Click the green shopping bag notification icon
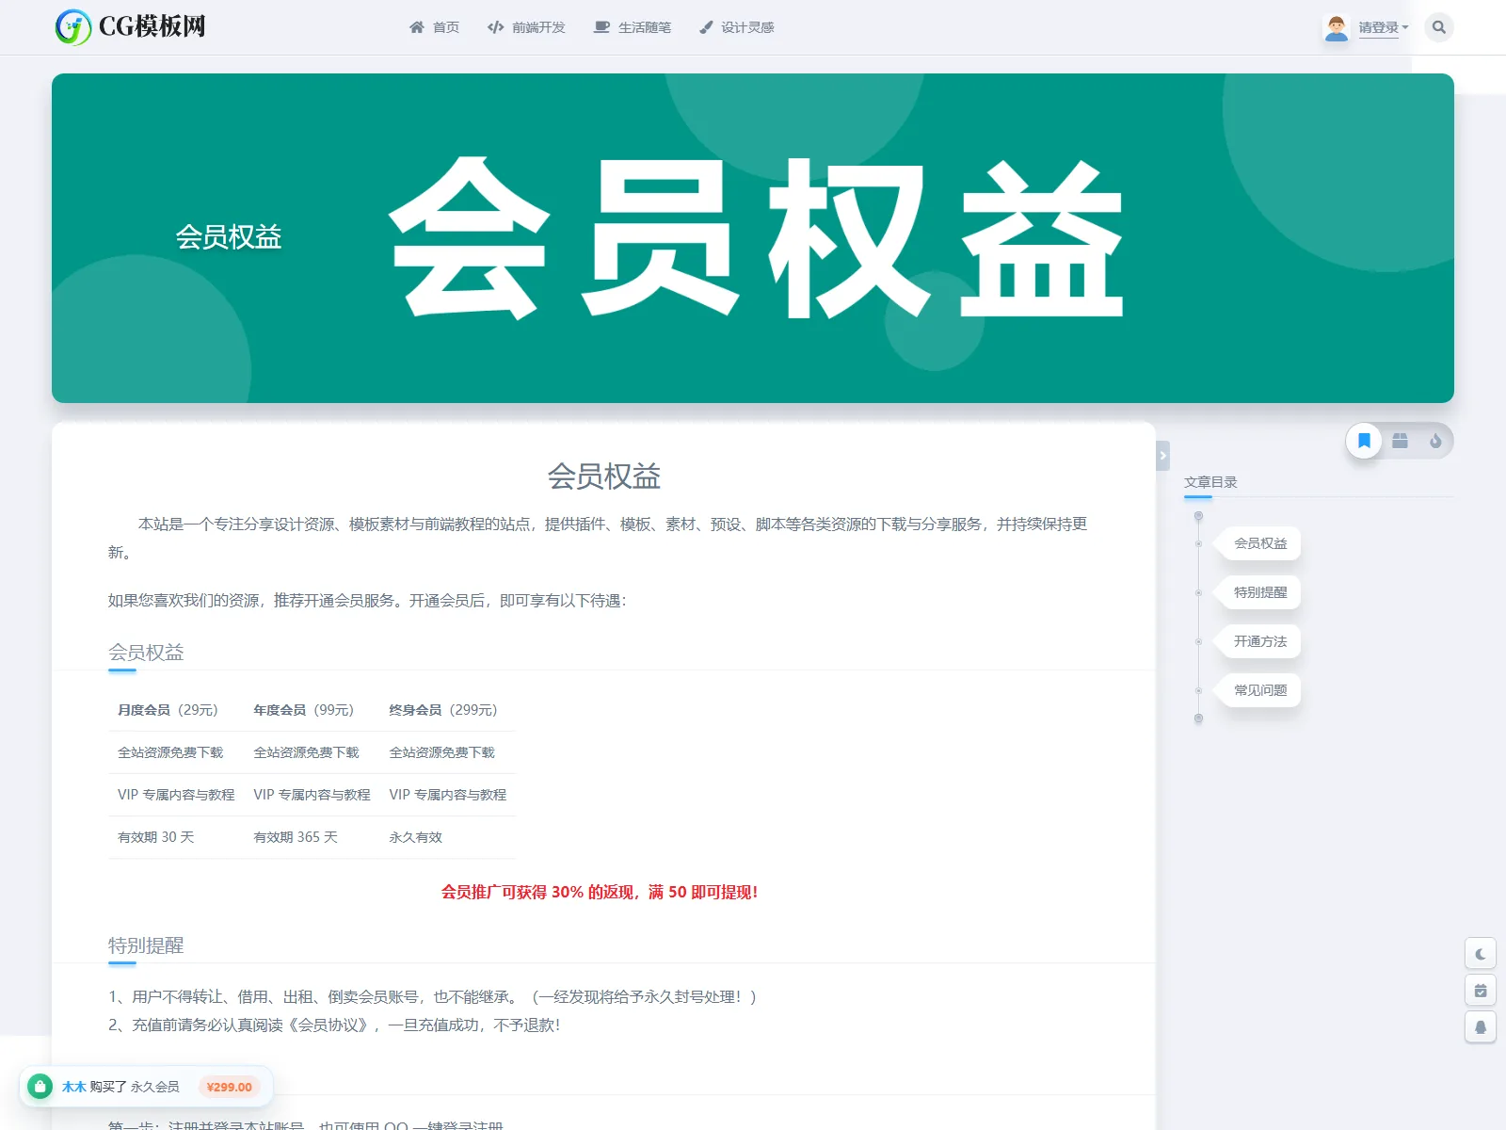This screenshot has height=1130, width=1506. (x=40, y=1087)
